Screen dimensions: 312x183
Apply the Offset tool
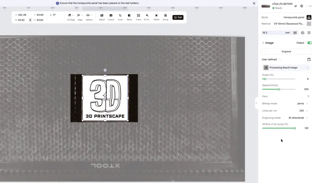pos(156,17)
